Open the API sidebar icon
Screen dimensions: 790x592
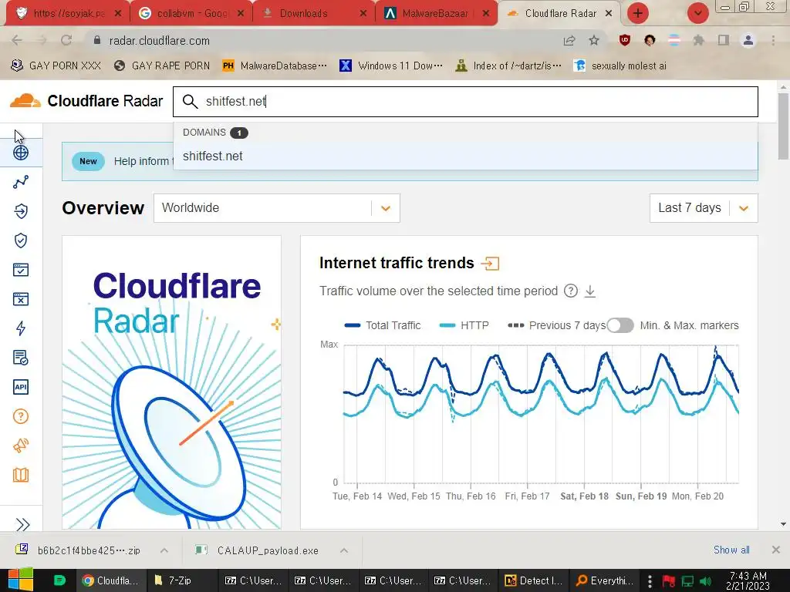tap(21, 387)
